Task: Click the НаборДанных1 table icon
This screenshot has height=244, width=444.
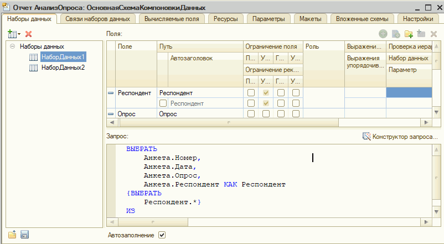Action: pos(33,57)
